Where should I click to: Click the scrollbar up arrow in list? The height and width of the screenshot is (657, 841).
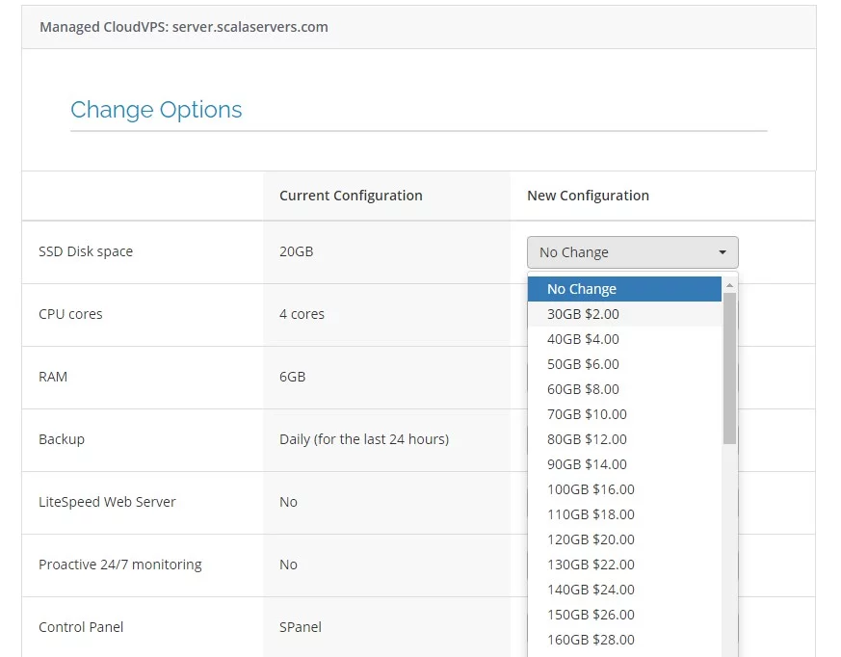[x=729, y=285]
